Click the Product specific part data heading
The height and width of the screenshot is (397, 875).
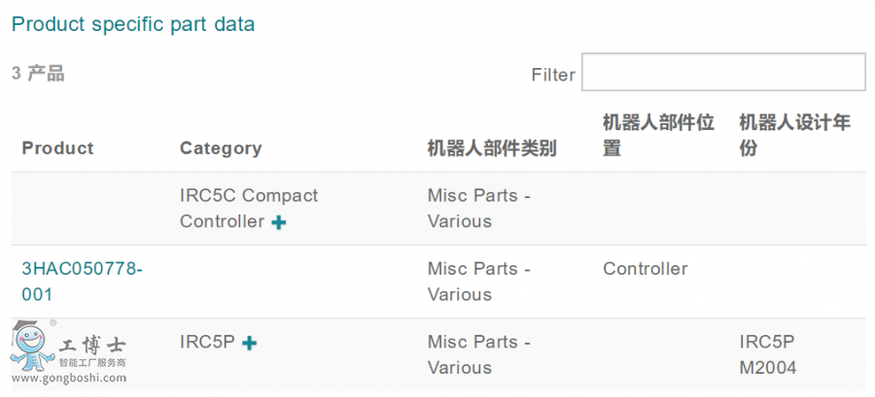133,24
